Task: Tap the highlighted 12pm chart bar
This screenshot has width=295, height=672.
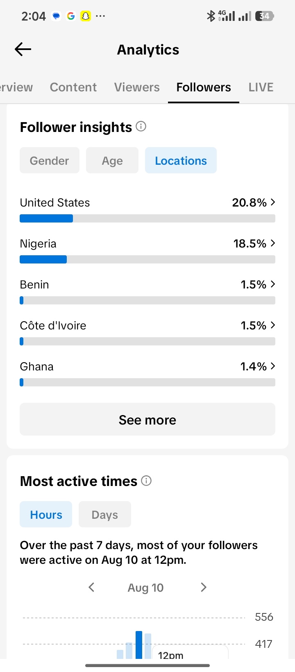Action: click(x=139, y=645)
